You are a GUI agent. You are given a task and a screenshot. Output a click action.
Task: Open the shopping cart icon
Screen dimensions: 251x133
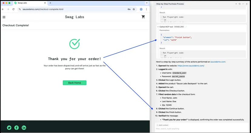tap(143, 17)
